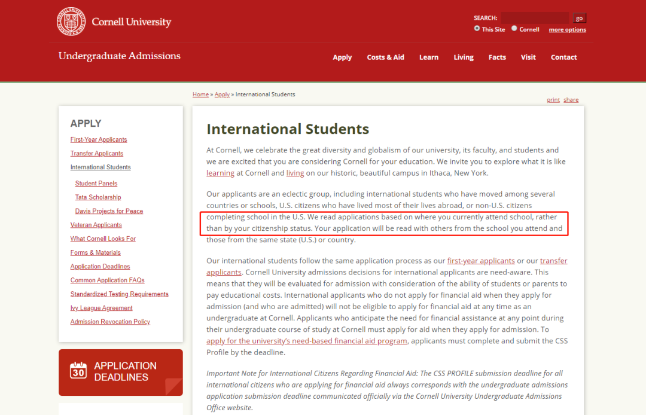The image size is (646, 415).
Task: Select the "This Site" search radio button
Action: pyautogui.click(x=477, y=29)
